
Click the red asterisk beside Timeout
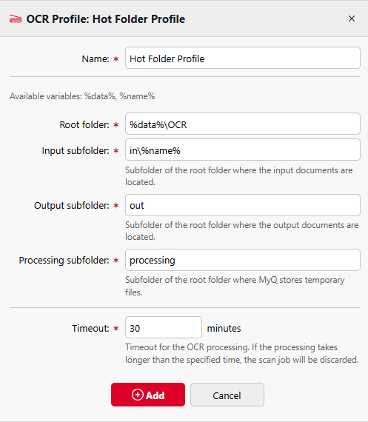coord(116,328)
